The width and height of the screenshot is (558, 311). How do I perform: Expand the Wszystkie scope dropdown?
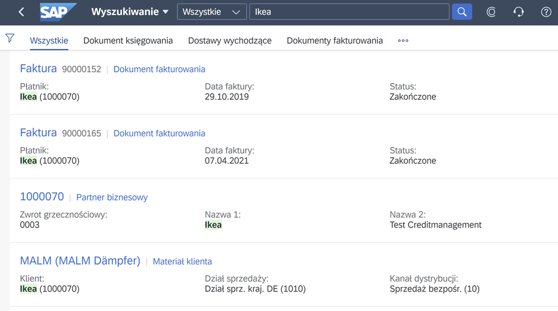212,12
